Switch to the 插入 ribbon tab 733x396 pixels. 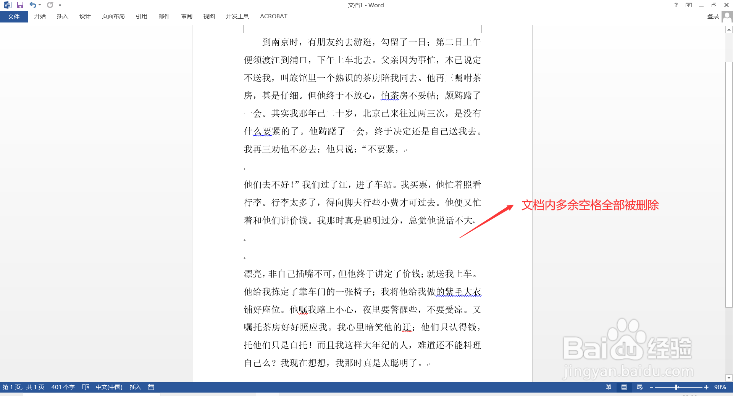(63, 16)
